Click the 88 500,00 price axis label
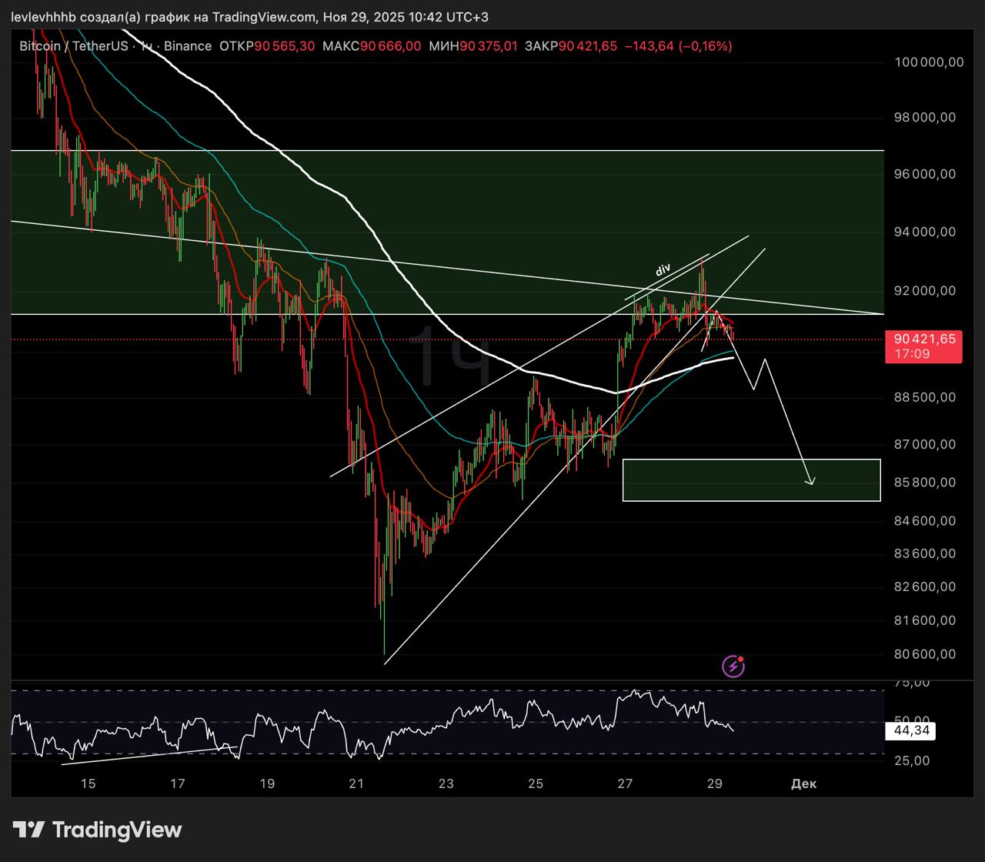 coord(926,397)
